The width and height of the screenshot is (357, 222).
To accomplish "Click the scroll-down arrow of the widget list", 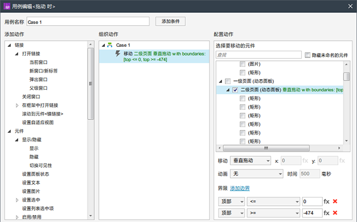I will tap(346, 141).
